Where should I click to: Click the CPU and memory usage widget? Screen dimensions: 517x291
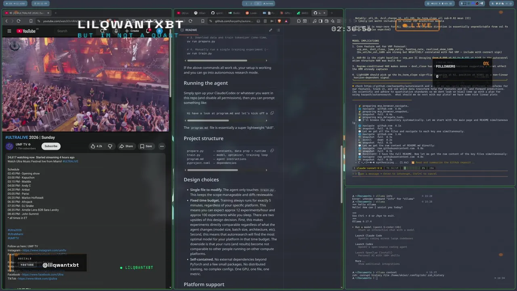[x=15, y=3]
